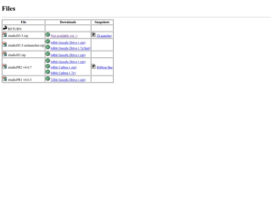Click the File column header
The image size is (273, 205).
tap(23, 22)
